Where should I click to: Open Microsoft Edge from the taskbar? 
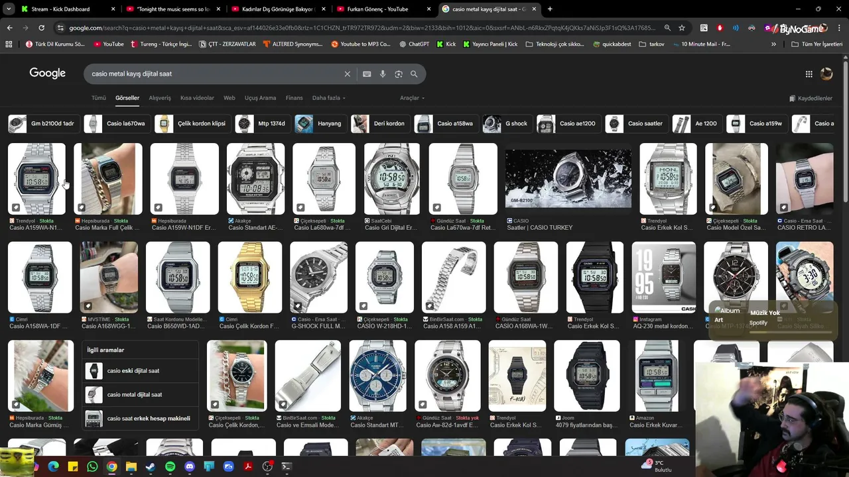coord(54,466)
